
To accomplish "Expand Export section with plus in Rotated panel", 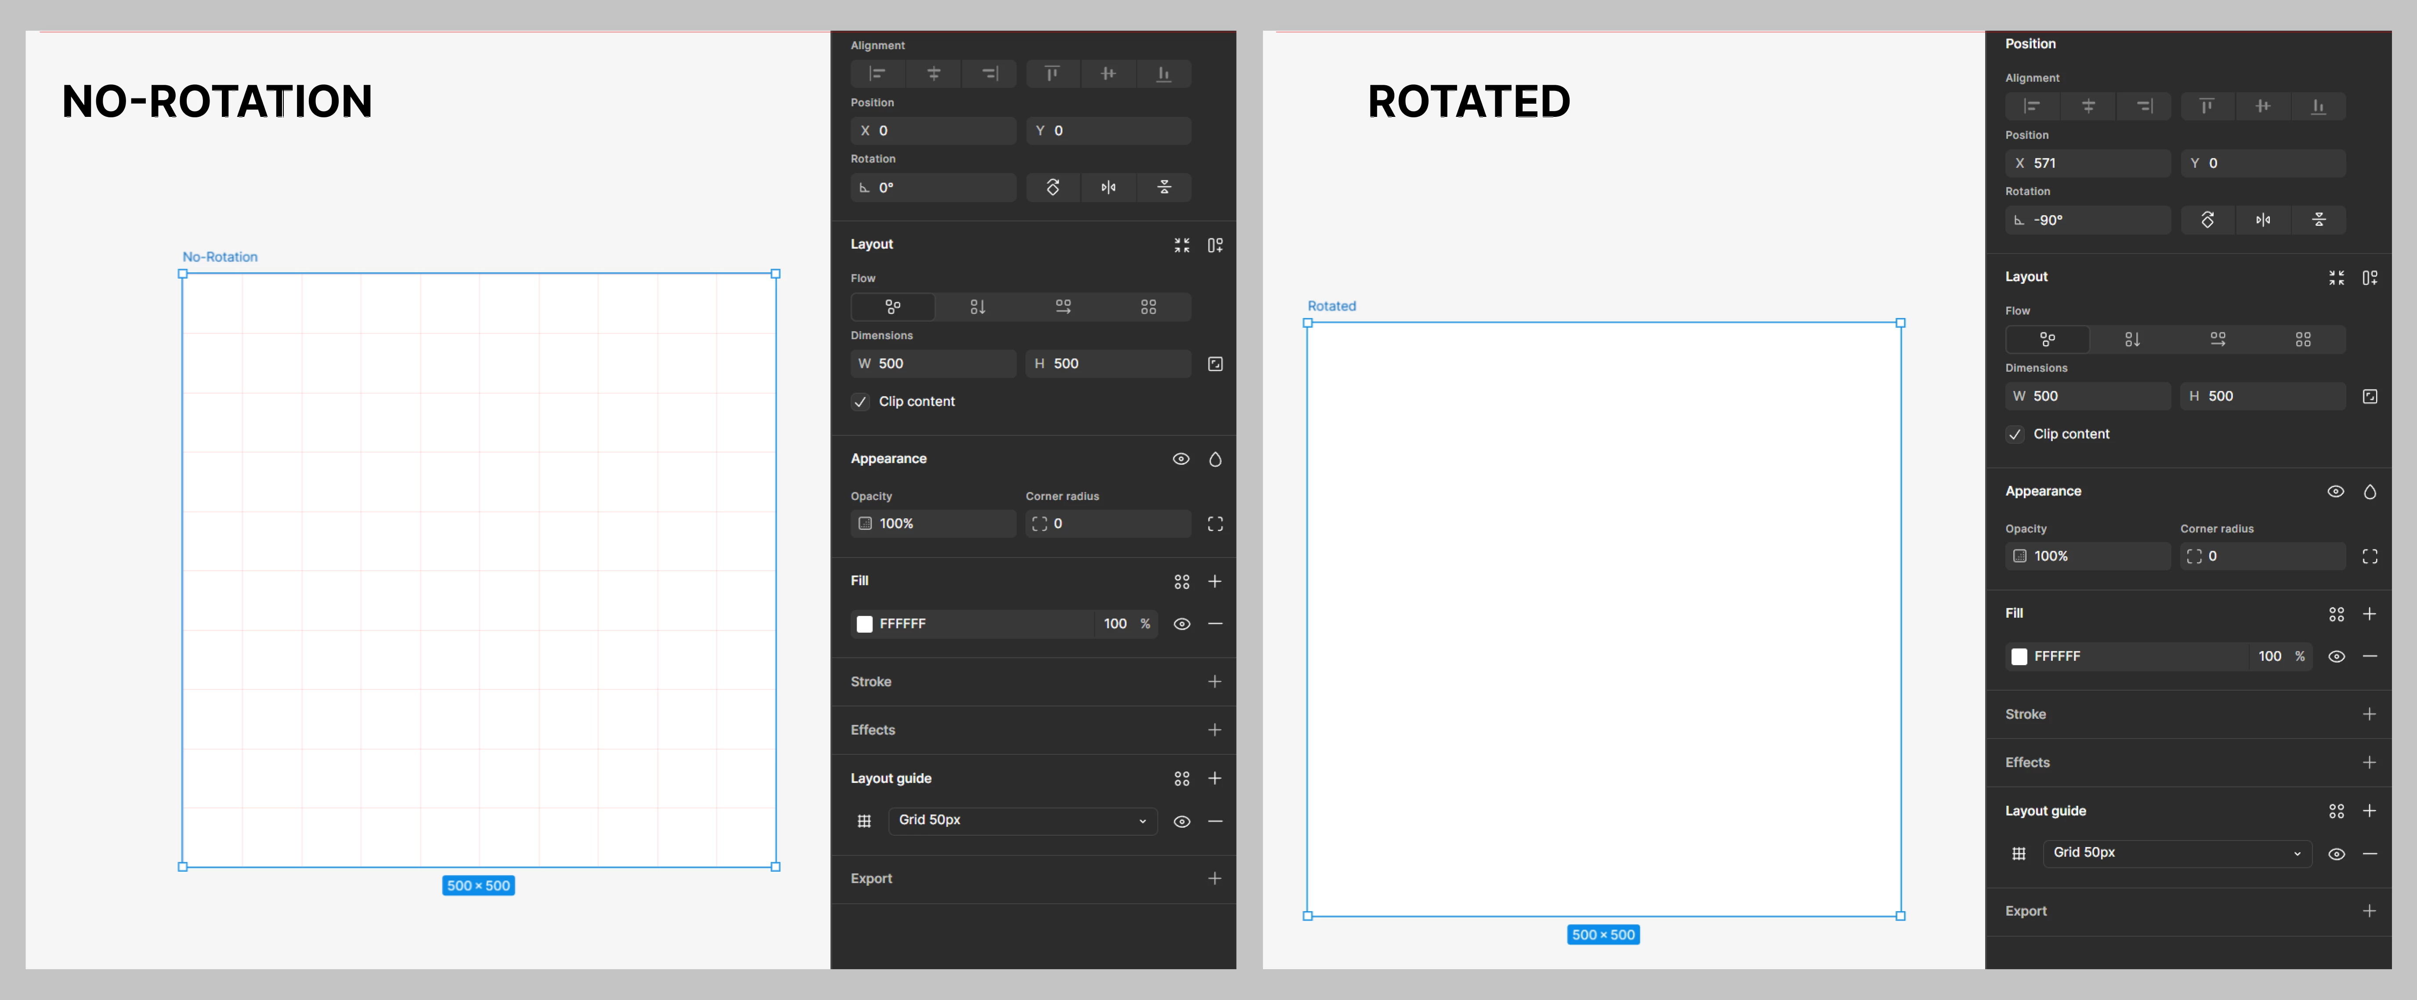I will 2369,911.
